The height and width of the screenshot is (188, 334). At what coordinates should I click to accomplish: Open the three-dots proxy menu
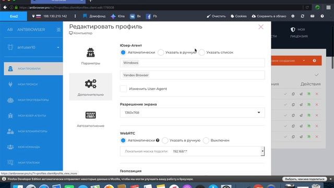75,16
